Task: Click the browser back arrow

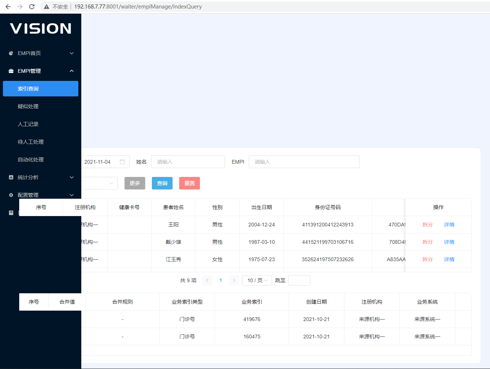Action: point(8,7)
